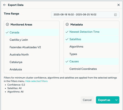This screenshot has width=123, height=110.
Task: Close the Export Data dialog
Action: click(x=118, y=5)
